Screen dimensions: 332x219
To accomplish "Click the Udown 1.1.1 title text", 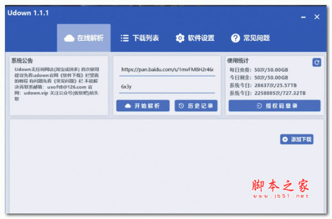I will point(28,13).
